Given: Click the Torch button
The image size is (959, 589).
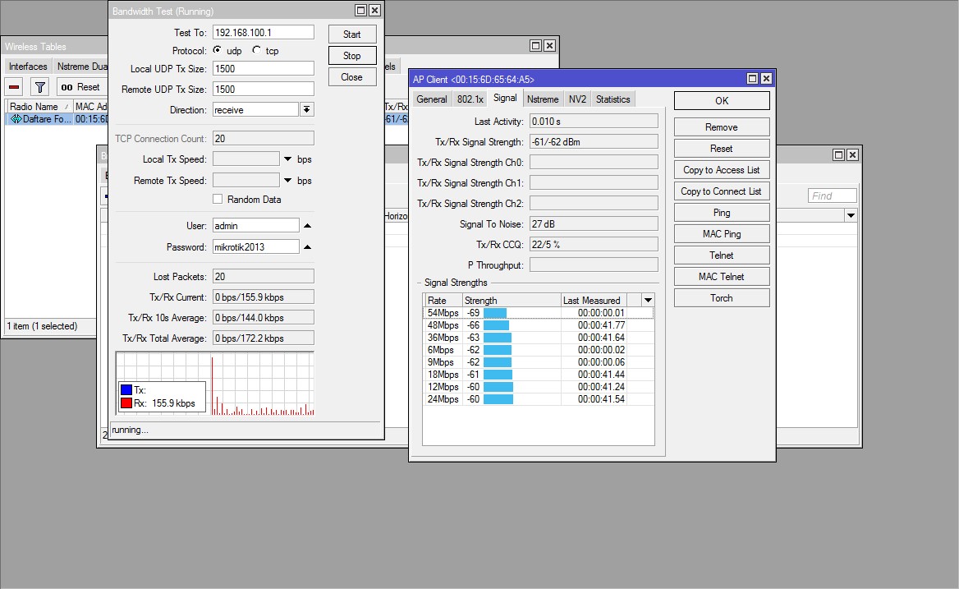Looking at the screenshot, I should click(x=721, y=297).
